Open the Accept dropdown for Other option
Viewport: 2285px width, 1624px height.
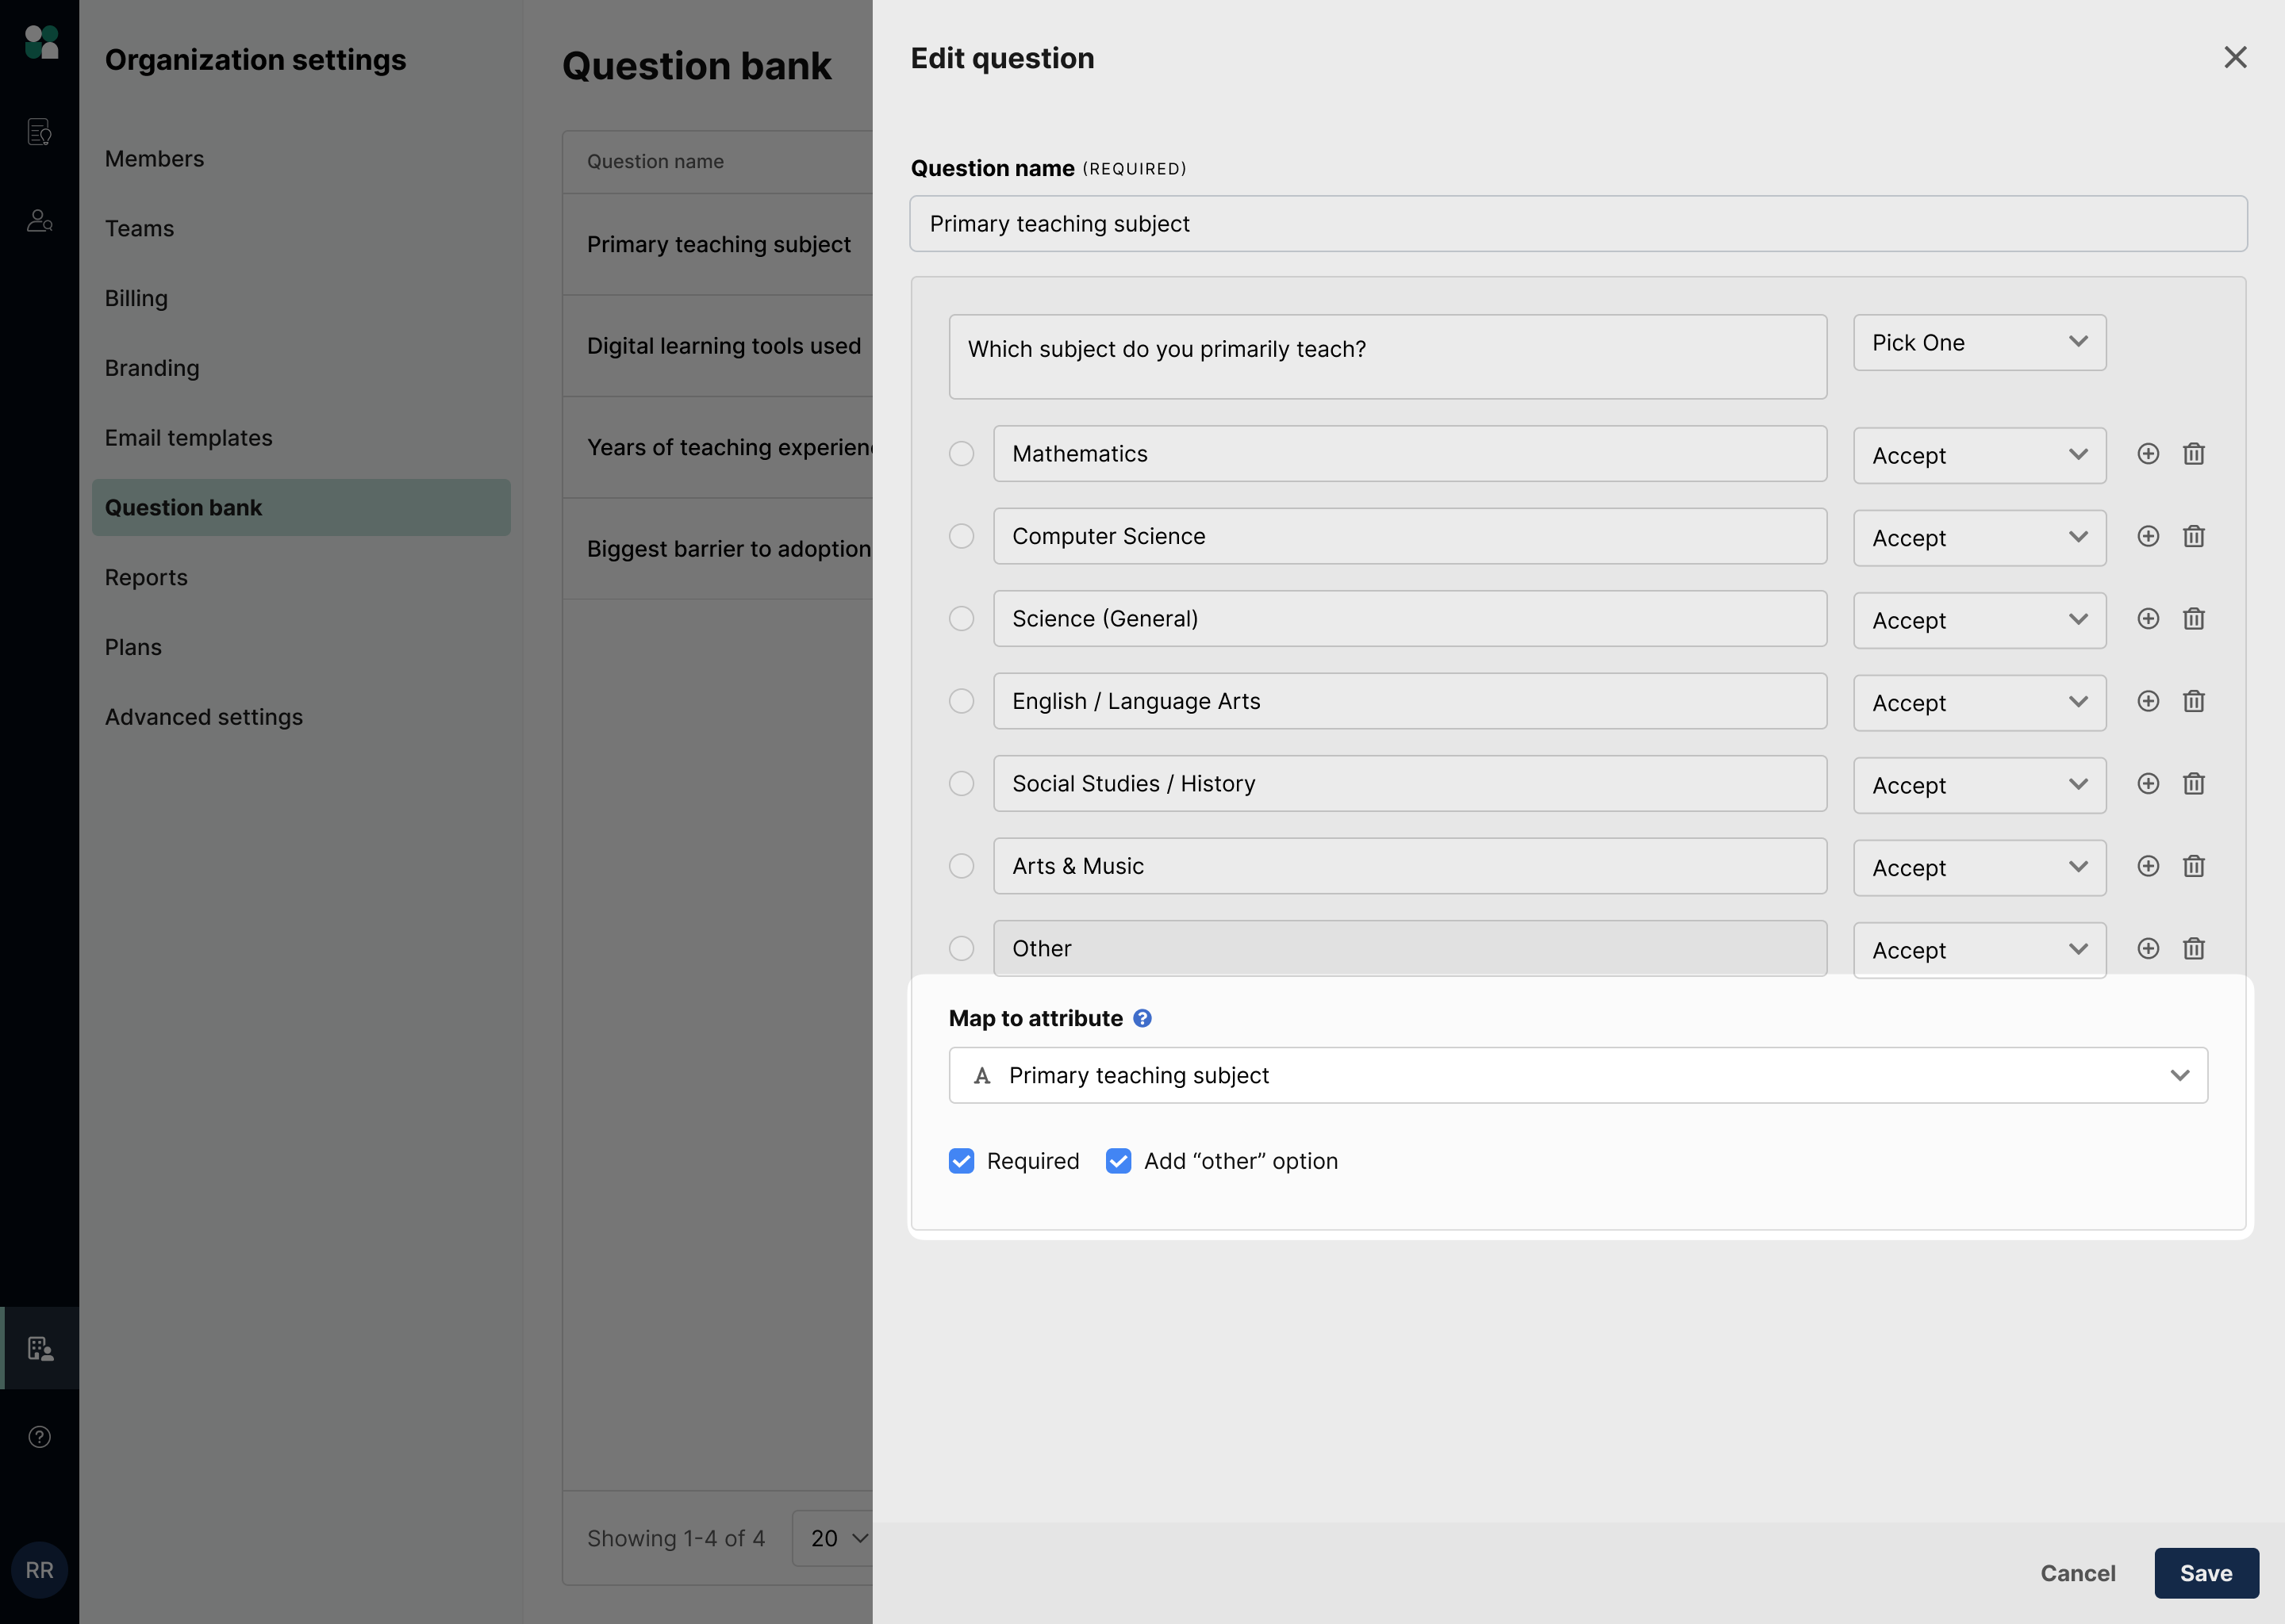coord(1978,950)
